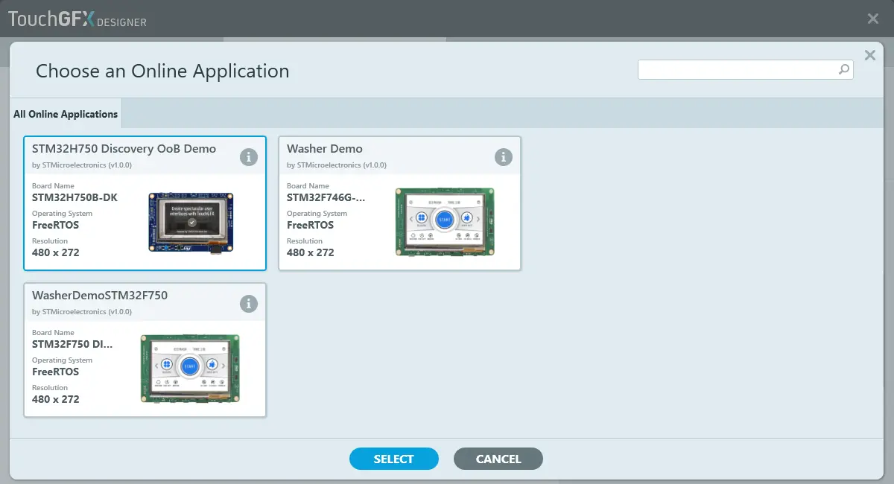Click the Washer Demo board photo
This screenshot has height=484, width=894.
click(x=445, y=220)
